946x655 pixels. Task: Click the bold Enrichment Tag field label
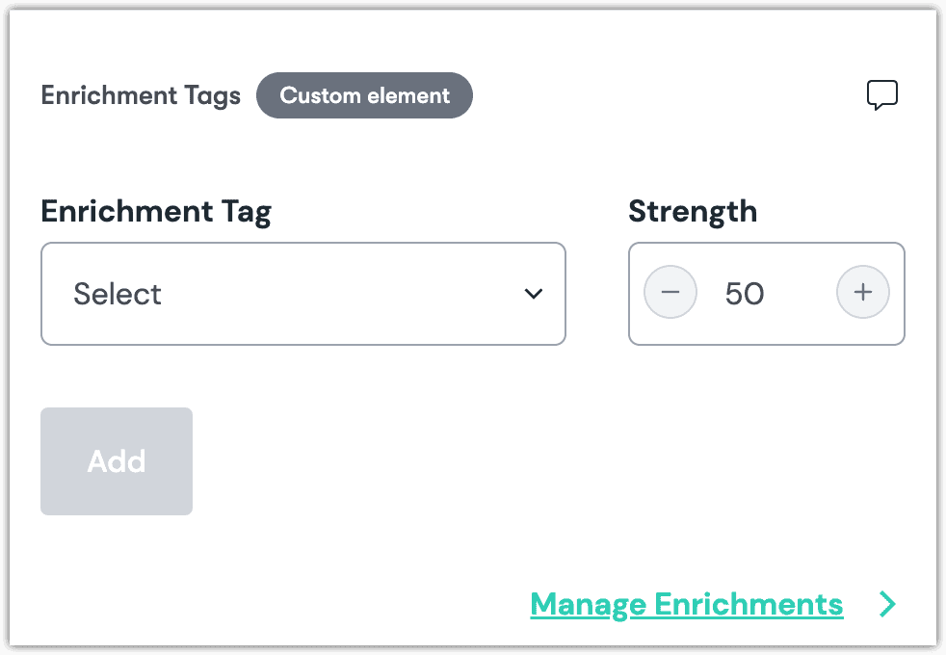pos(156,211)
